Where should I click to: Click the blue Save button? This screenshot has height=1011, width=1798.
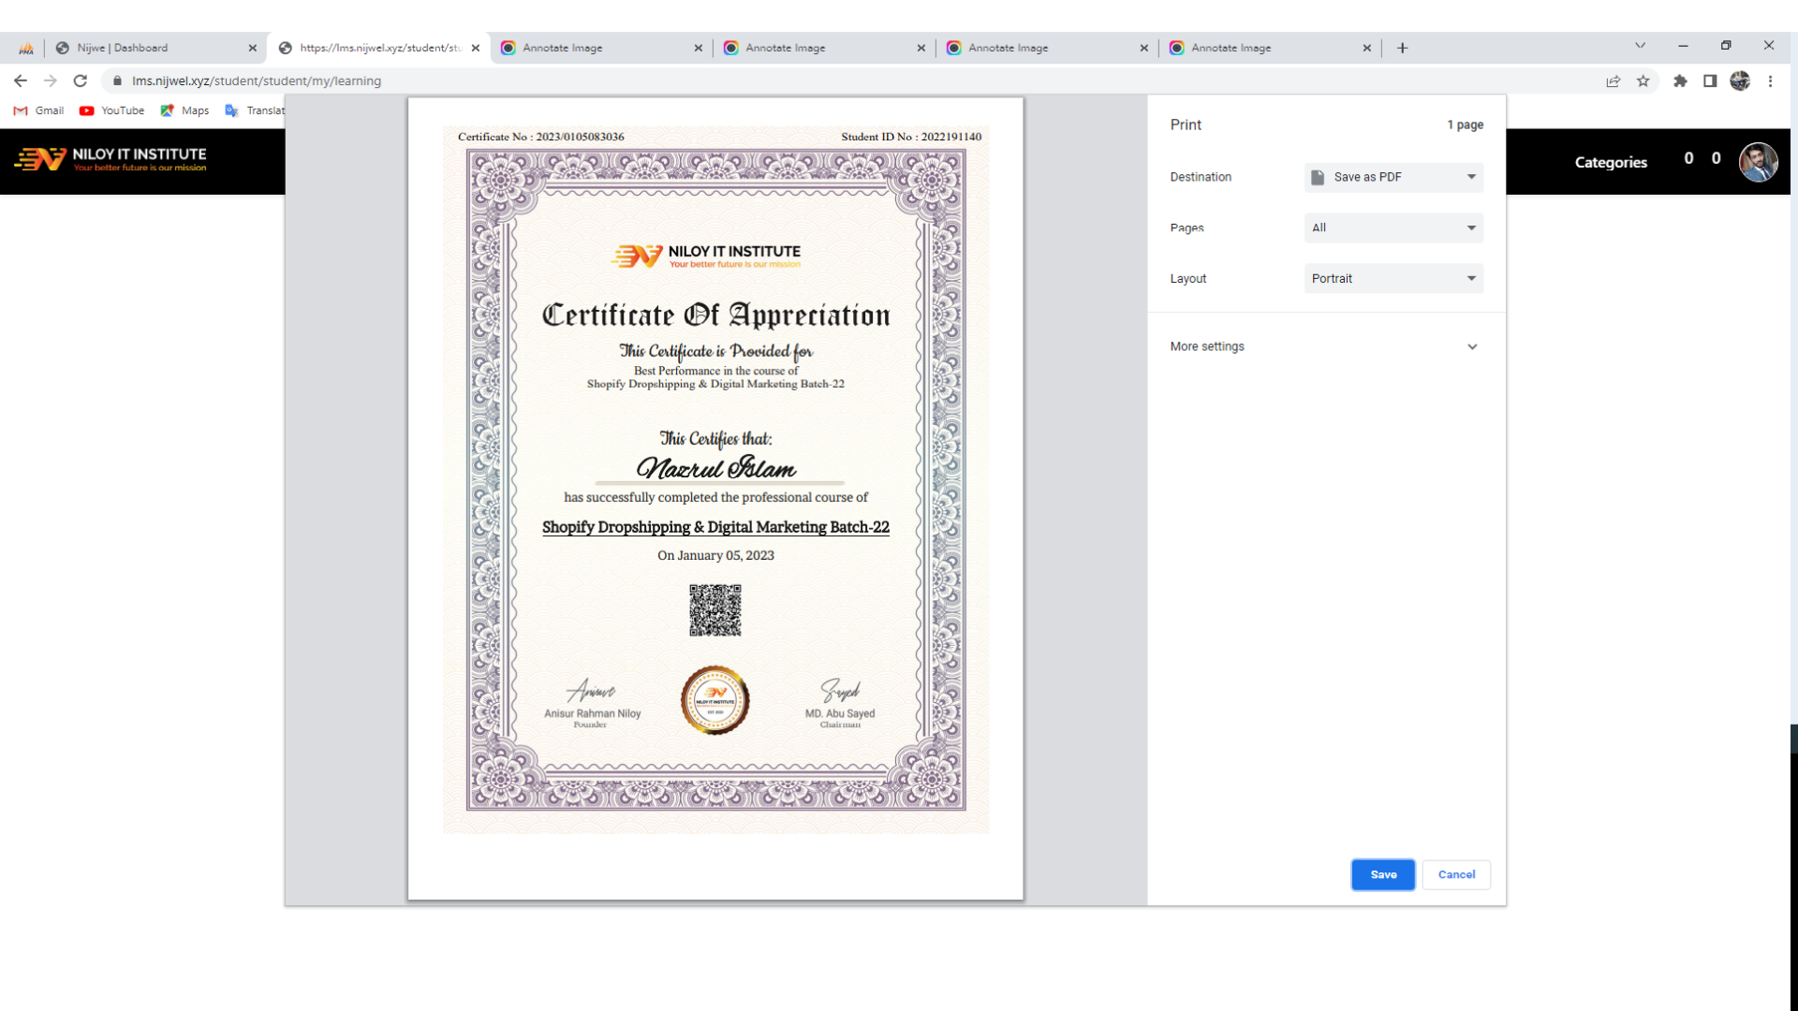click(1382, 874)
